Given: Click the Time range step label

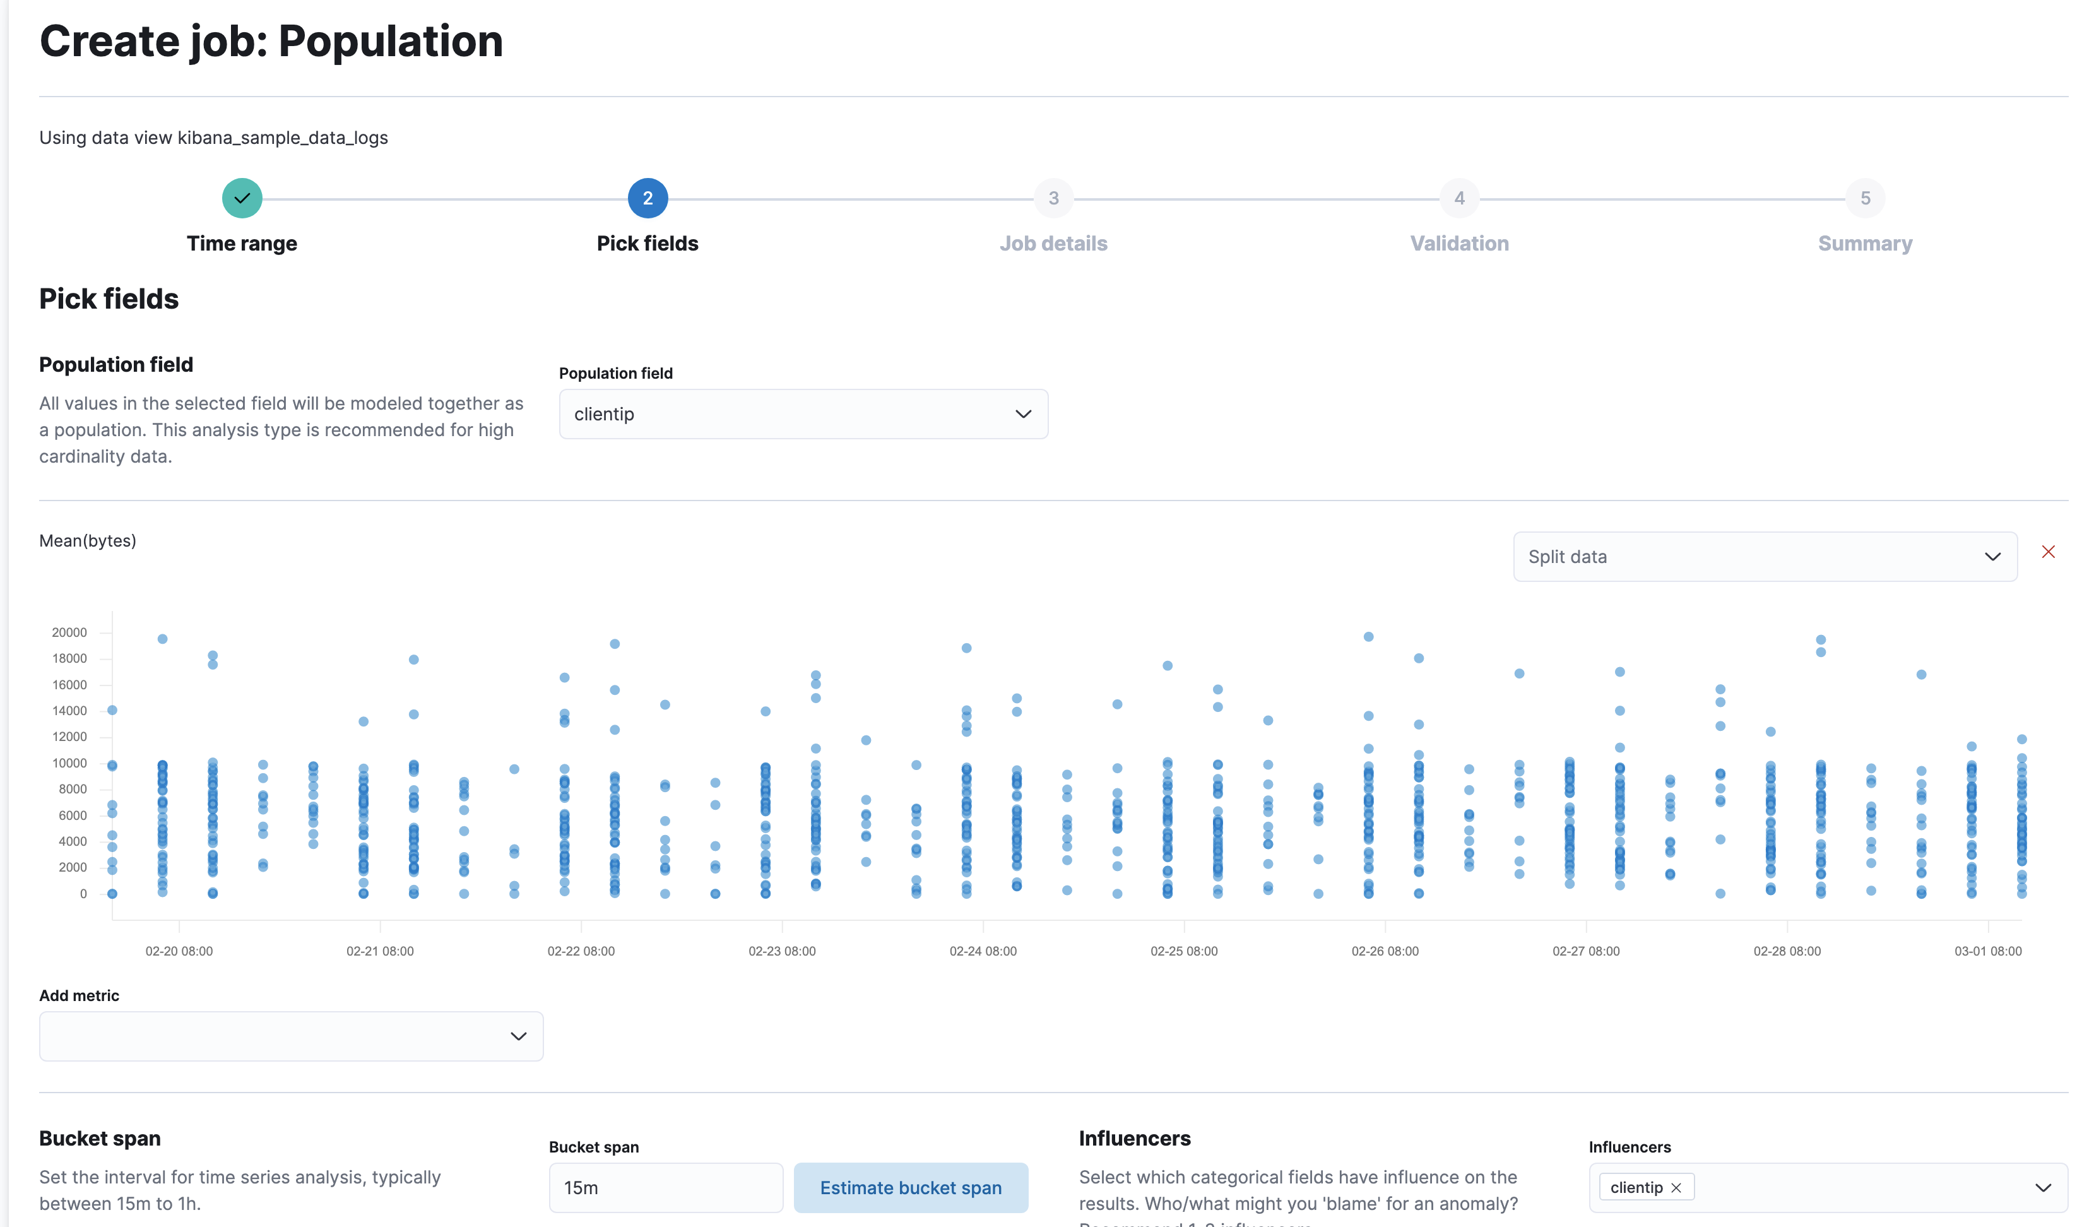Looking at the screenshot, I should (242, 243).
